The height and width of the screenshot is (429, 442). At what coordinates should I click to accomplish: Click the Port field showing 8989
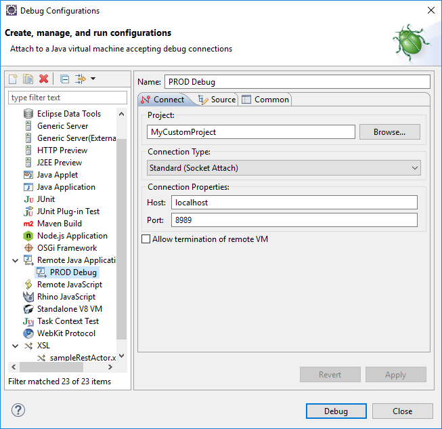[294, 220]
